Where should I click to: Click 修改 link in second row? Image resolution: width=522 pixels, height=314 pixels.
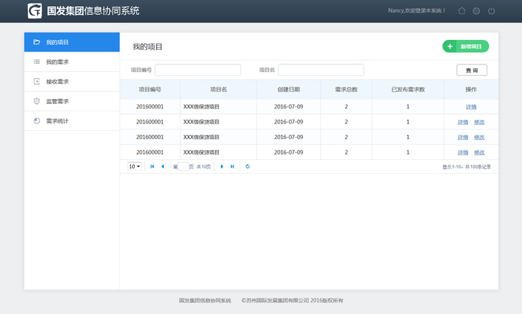(479, 122)
